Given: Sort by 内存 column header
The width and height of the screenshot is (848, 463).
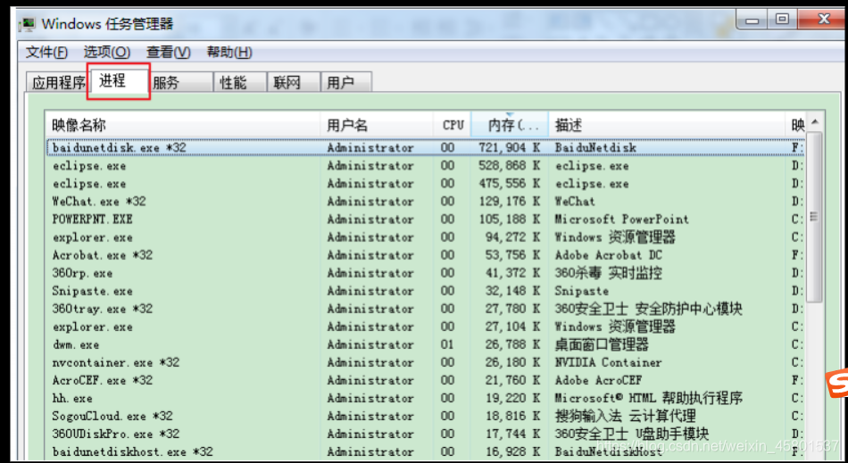Looking at the screenshot, I should point(510,125).
